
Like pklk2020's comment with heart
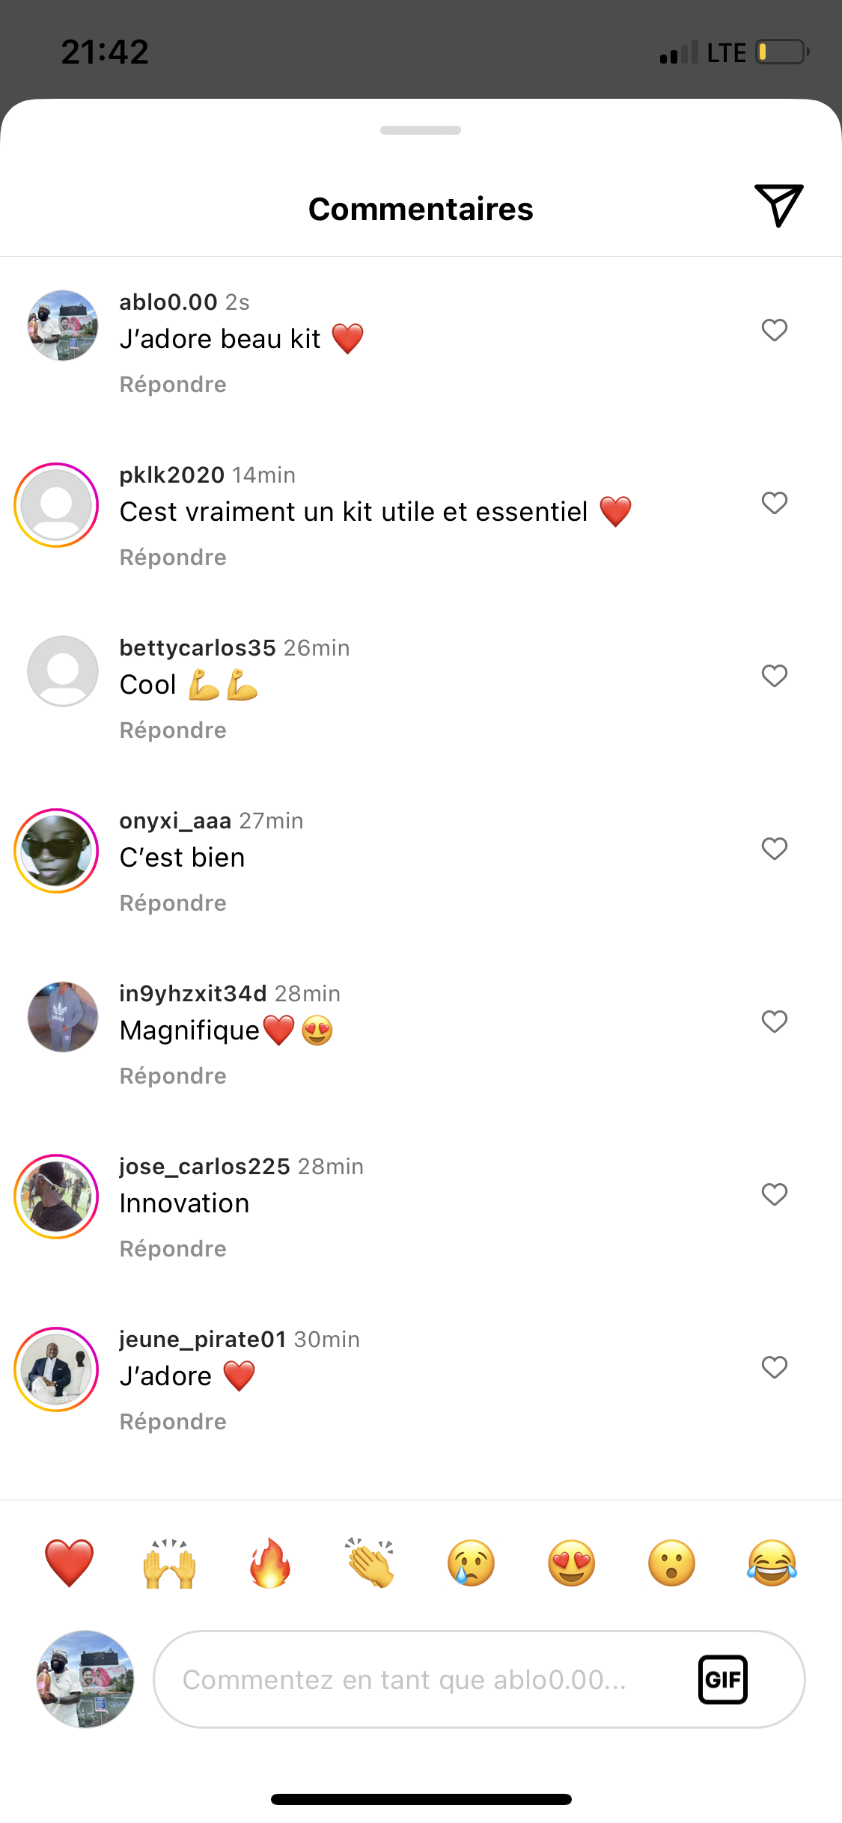coord(774,503)
